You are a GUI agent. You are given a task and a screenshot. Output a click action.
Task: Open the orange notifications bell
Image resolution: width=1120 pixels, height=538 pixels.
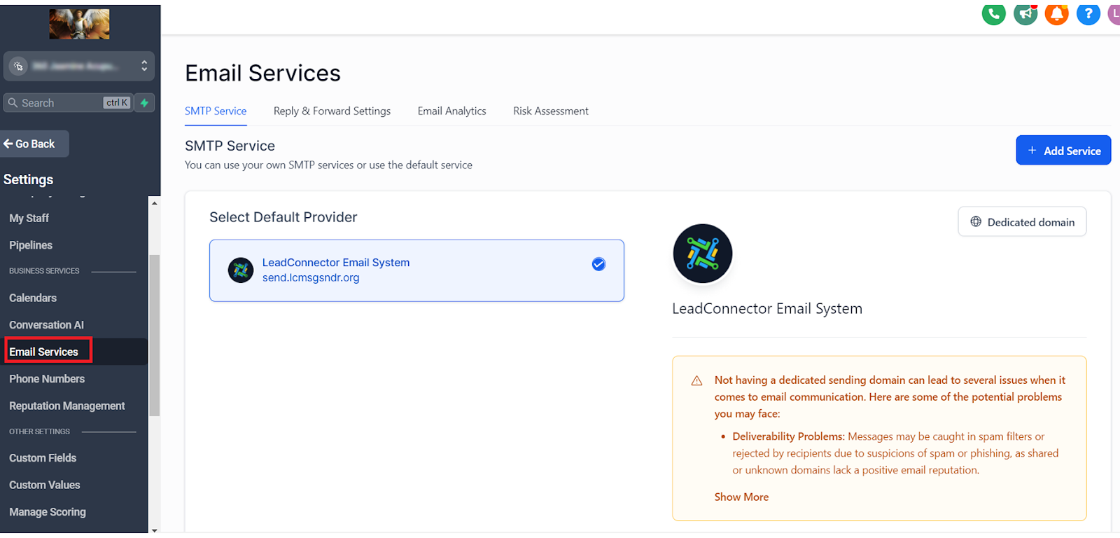click(x=1057, y=13)
